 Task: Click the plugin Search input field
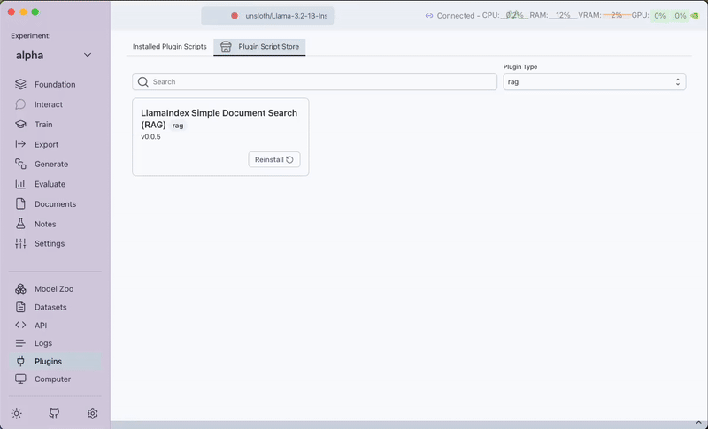[x=315, y=81]
